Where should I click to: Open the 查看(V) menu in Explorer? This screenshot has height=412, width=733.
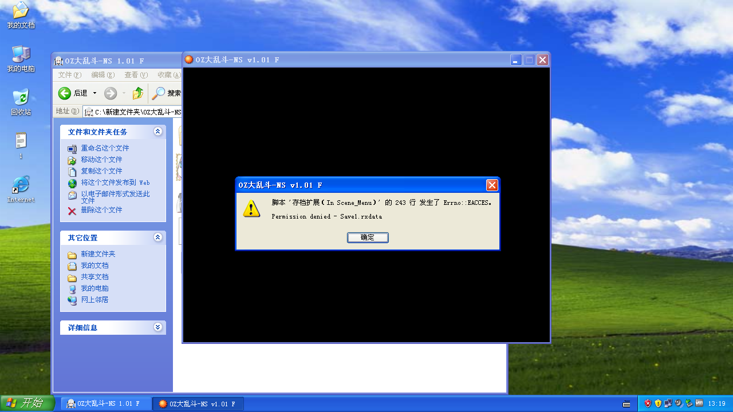(136, 75)
